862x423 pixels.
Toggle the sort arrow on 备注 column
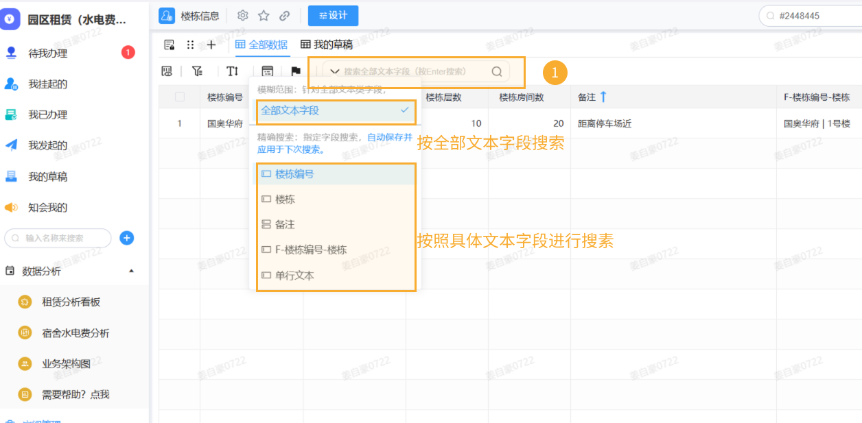tap(603, 97)
